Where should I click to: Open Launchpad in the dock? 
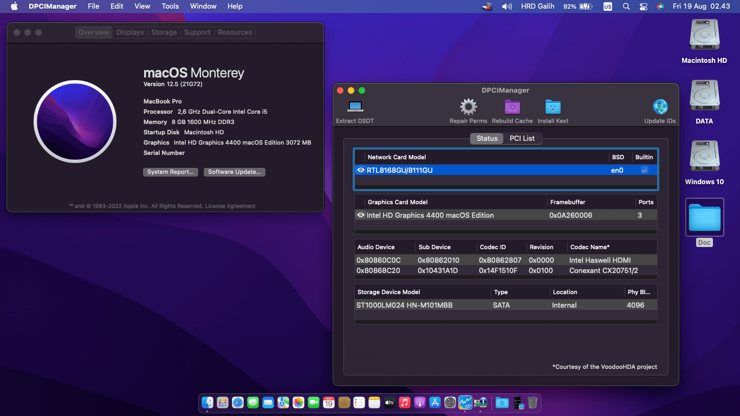[223, 402]
